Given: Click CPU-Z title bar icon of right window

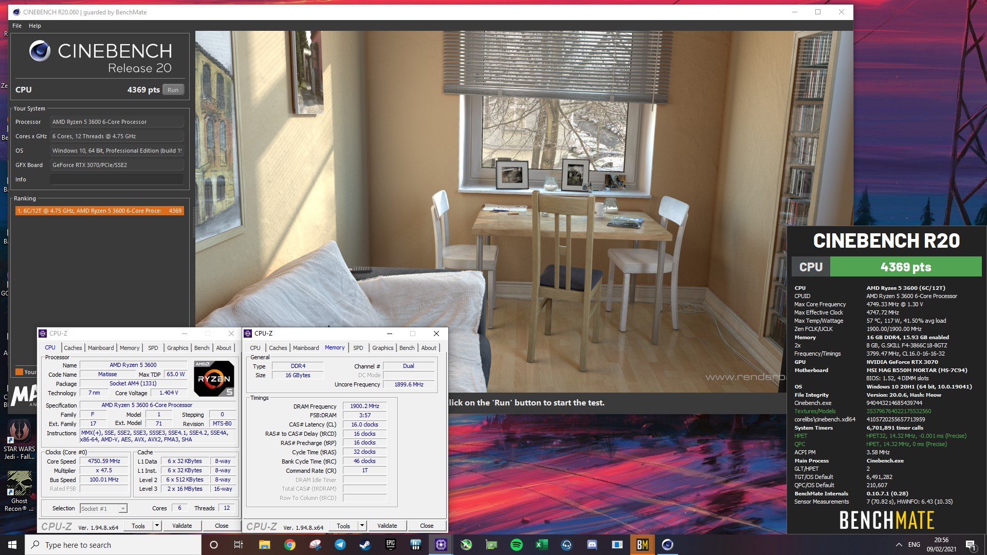Looking at the screenshot, I should [248, 334].
